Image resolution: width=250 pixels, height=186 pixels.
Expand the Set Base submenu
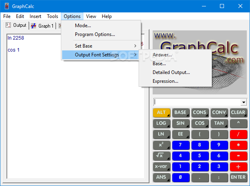(101, 46)
